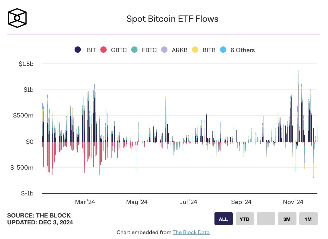Toggle GBTC series visibility in the legend

pos(119,50)
